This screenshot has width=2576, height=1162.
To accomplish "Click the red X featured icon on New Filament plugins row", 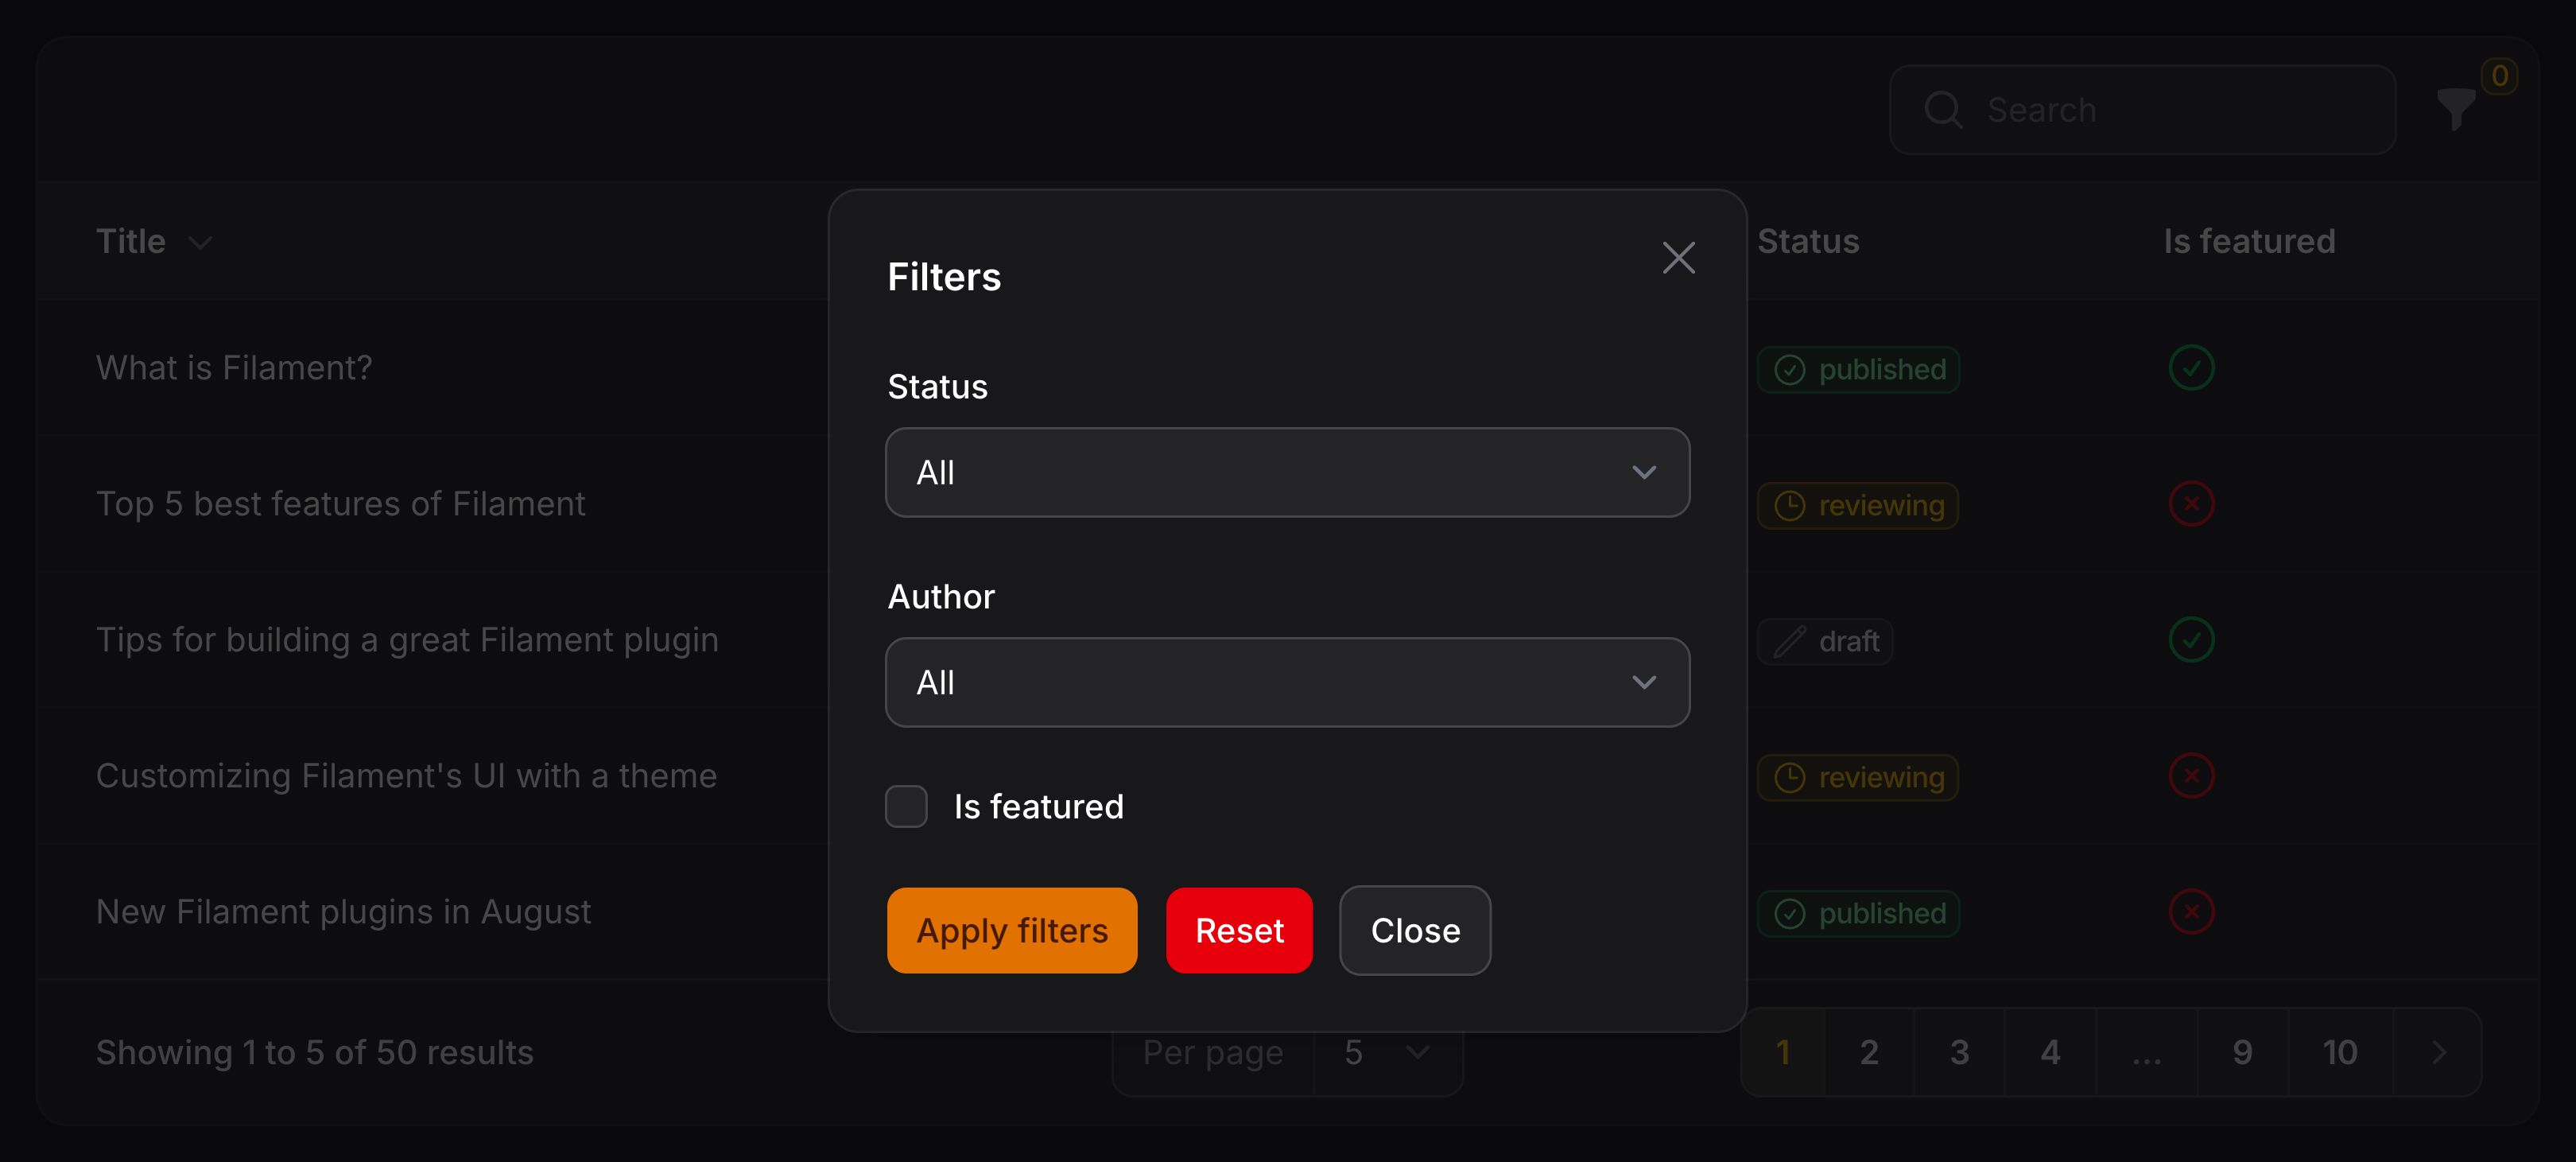I will coord(2191,911).
